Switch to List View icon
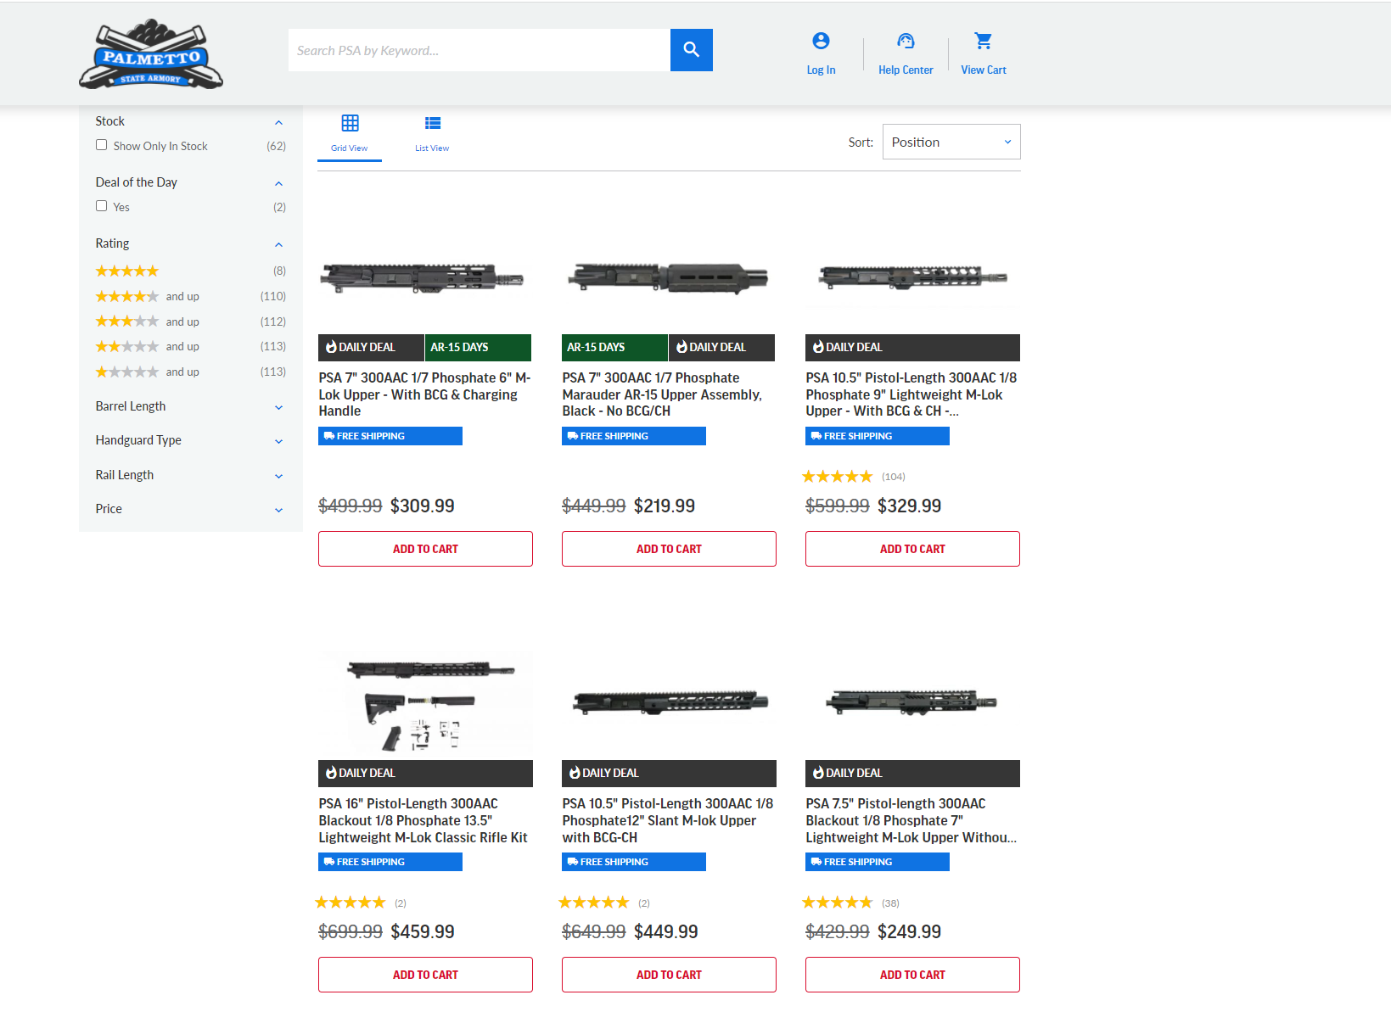The width and height of the screenshot is (1391, 1023). point(433,124)
